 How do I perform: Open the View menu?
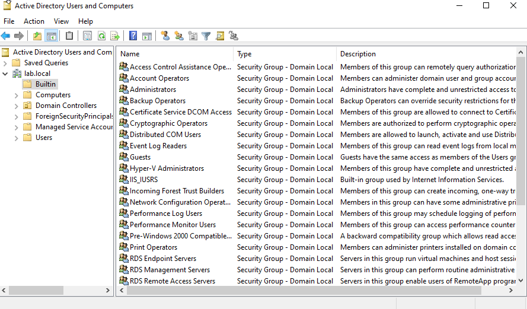pos(61,21)
